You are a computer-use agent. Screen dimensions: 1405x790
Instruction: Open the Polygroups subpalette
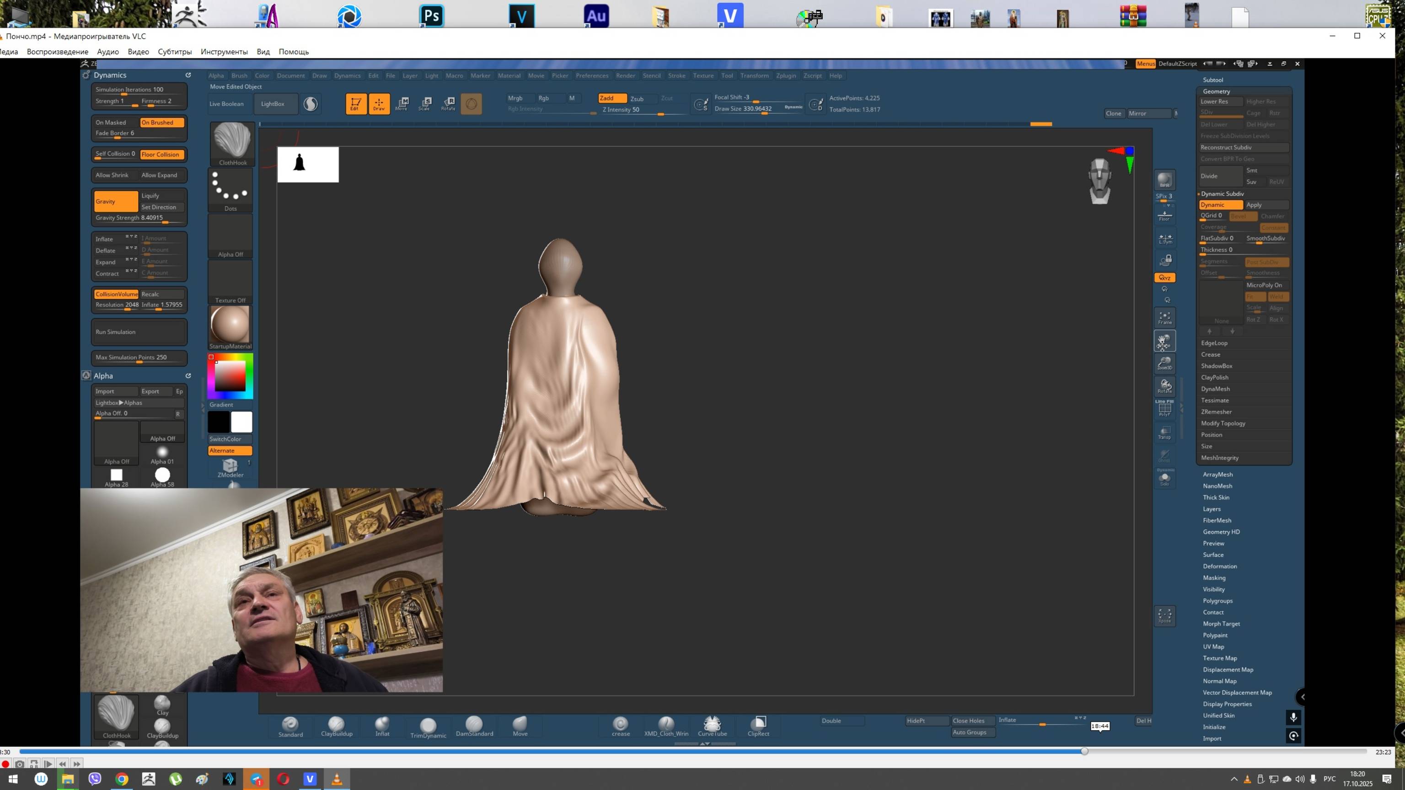pyautogui.click(x=1217, y=600)
